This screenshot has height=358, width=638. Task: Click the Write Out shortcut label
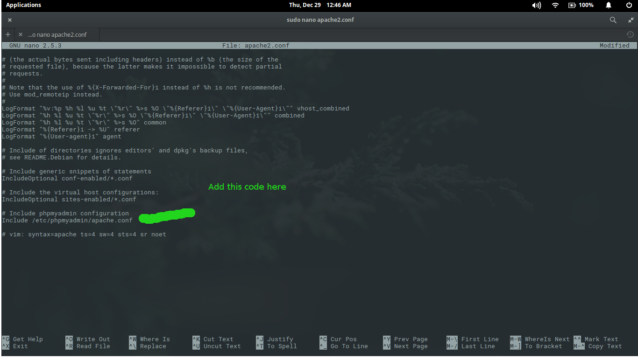pos(93,339)
